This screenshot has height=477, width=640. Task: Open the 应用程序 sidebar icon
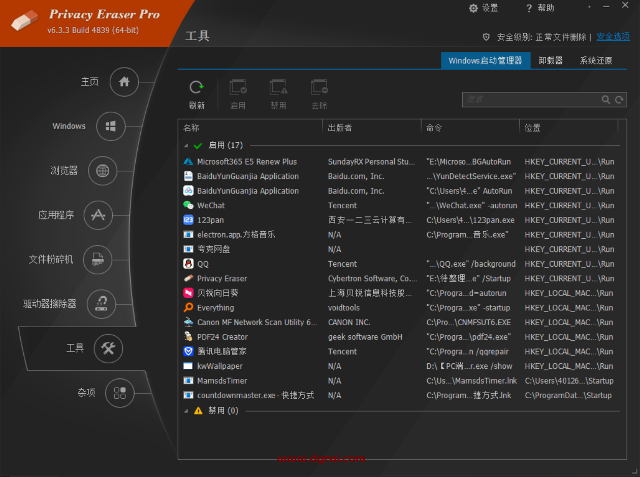coord(98,215)
